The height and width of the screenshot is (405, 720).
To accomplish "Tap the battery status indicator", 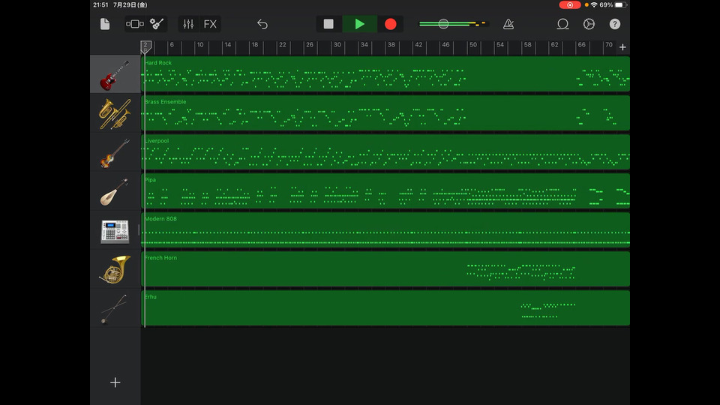I will pos(619,5).
